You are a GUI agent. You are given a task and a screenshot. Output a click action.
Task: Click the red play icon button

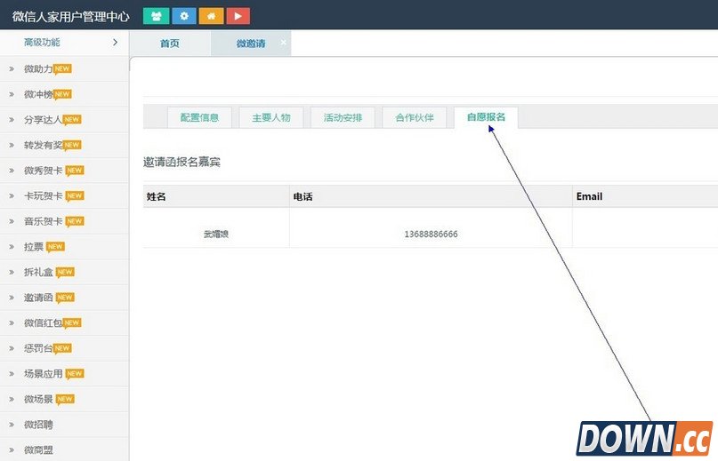[238, 16]
